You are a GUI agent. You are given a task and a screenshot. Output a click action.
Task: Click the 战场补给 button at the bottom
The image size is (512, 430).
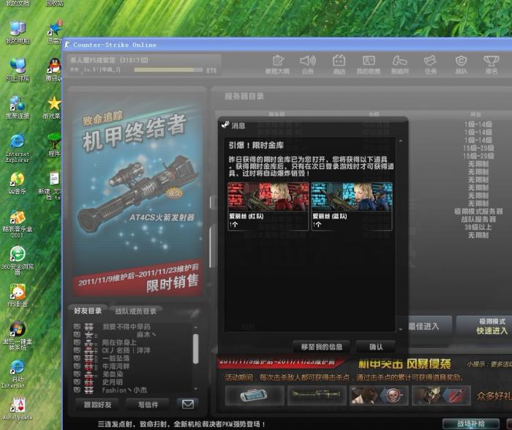470,424
